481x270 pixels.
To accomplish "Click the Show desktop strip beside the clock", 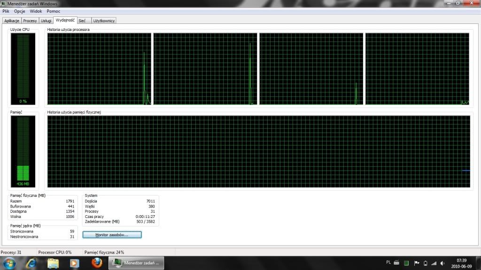I will [x=478, y=263].
